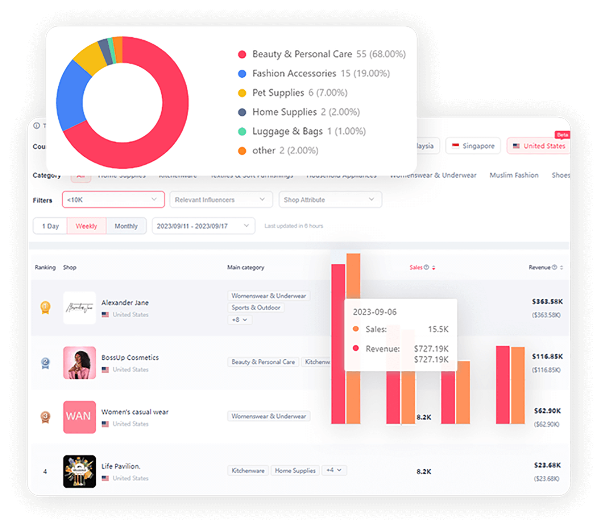This screenshot has width=601, height=528.
Task: Select the United States country button
Action: 539,146
